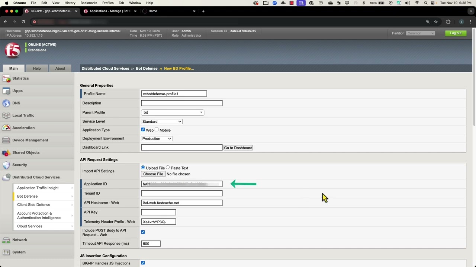Switch to the About tab
Screen dimensions: 476x267
click(60, 68)
